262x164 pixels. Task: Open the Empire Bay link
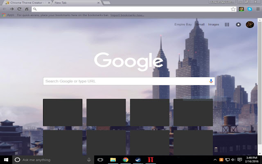pos(183,25)
